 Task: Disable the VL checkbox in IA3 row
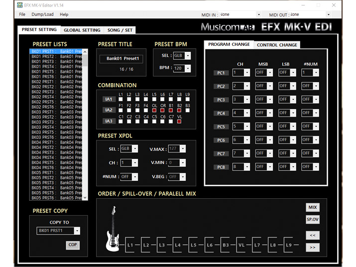click(x=179, y=122)
